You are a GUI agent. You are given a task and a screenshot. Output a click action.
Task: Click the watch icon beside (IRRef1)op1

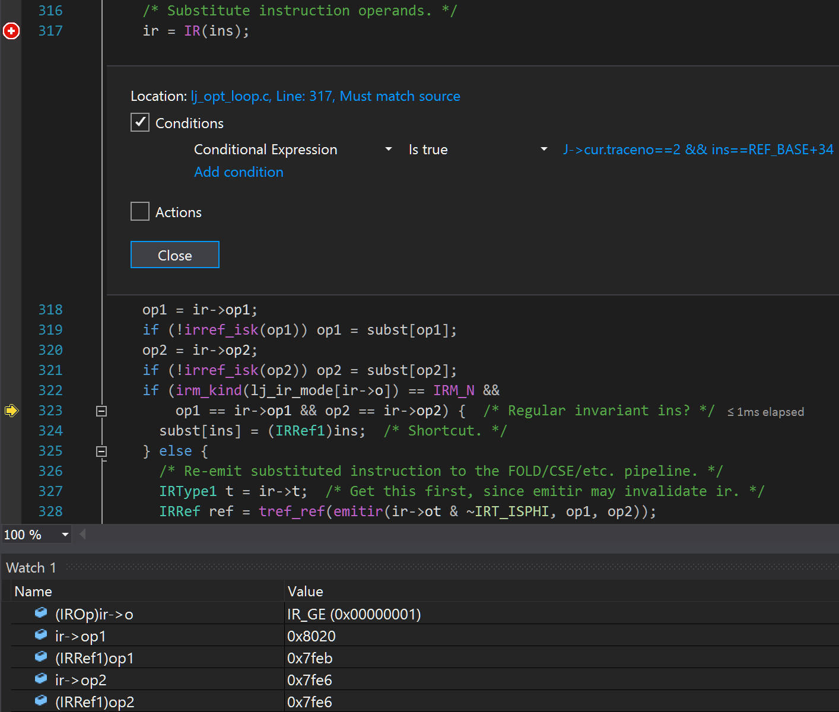(x=41, y=657)
